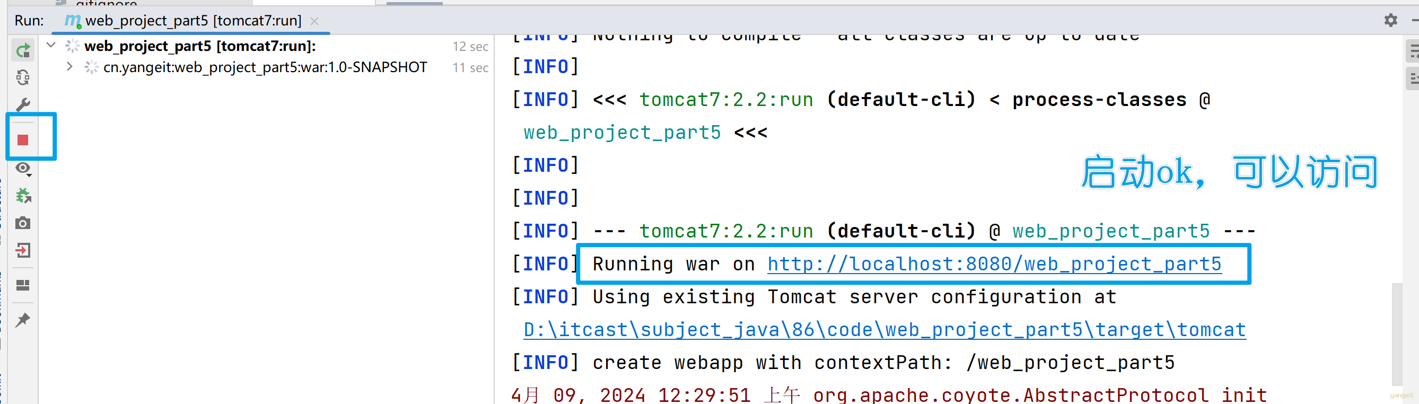Open http://localhost:8080/web_project_part5 link

click(x=994, y=264)
